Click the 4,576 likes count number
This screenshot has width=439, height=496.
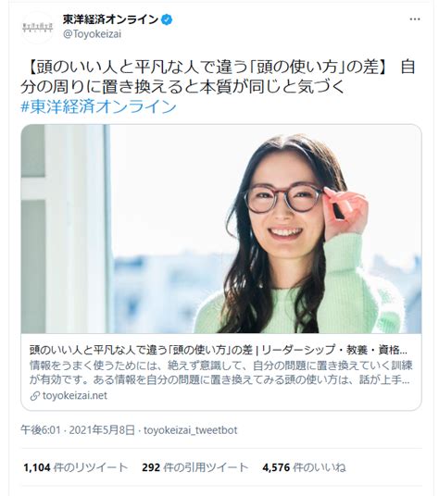pyautogui.click(x=276, y=467)
